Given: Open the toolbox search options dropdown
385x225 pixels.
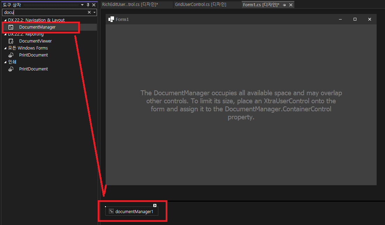Looking at the screenshot, I should click(95, 12).
